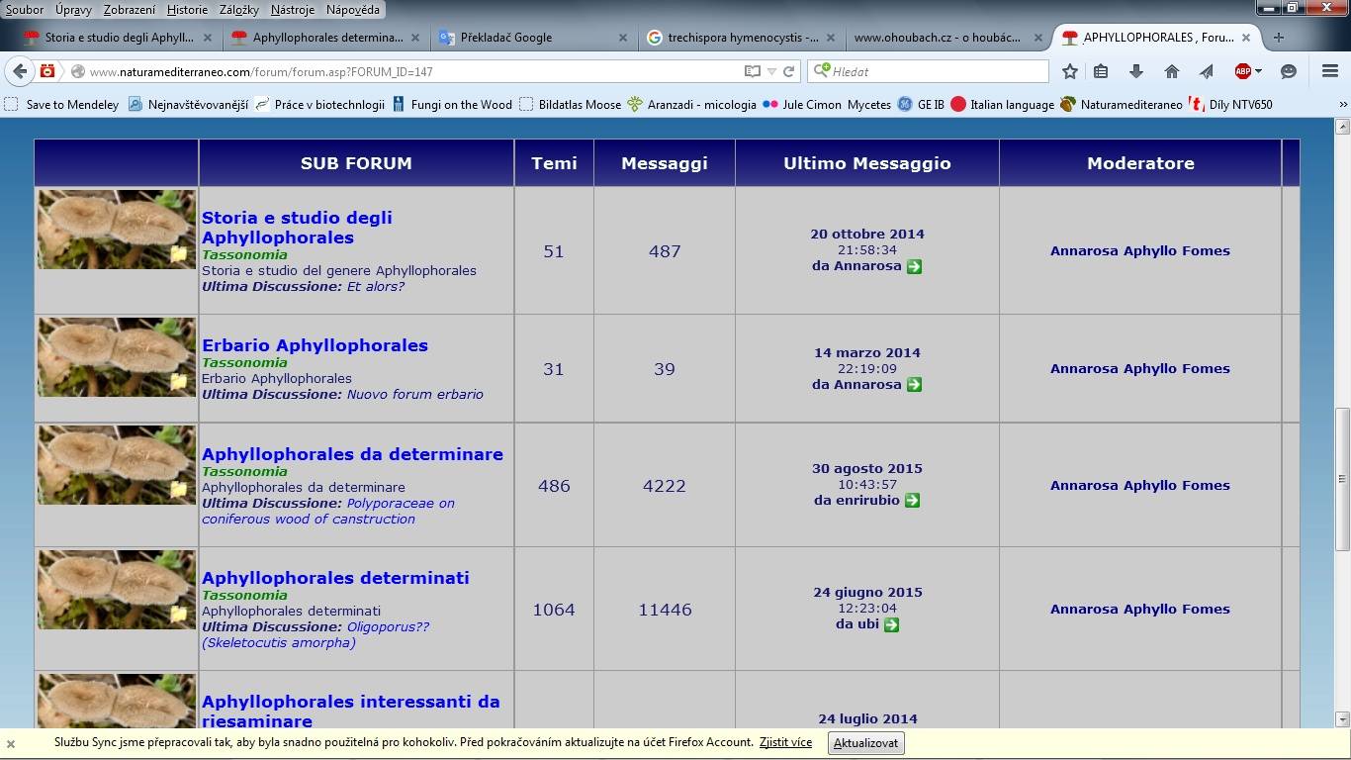
Task: Dismiss the Sync notification bar with X
Action: tap(11, 744)
